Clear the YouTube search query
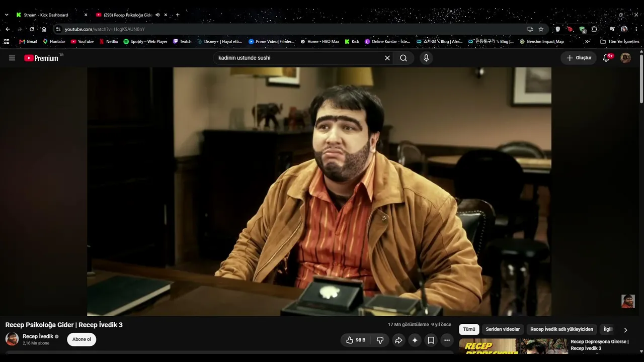Viewport: 644px width, 362px height. pyautogui.click(x=387, y=58)
